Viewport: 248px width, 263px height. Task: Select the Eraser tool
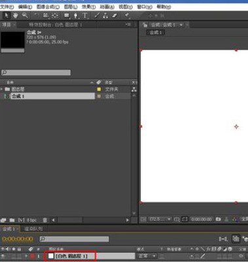point(115,16)
